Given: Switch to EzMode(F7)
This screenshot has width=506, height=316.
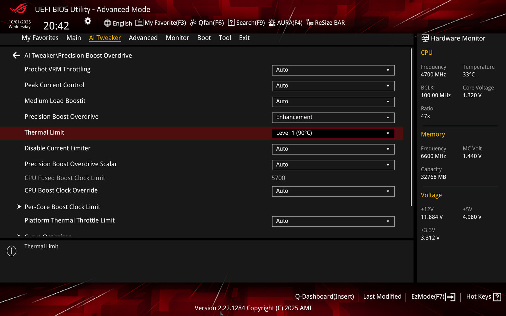Looking at the screenshot, I should (x=433, y=297).
